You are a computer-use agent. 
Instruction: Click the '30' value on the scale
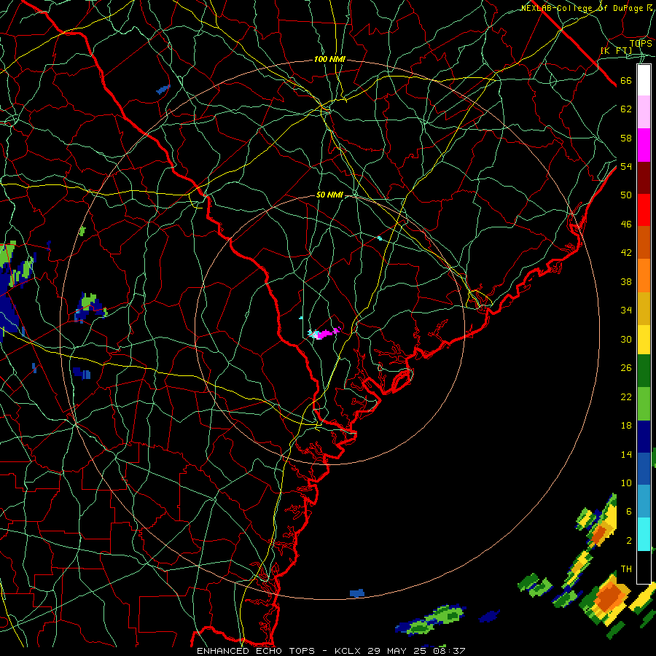point(626,339)
